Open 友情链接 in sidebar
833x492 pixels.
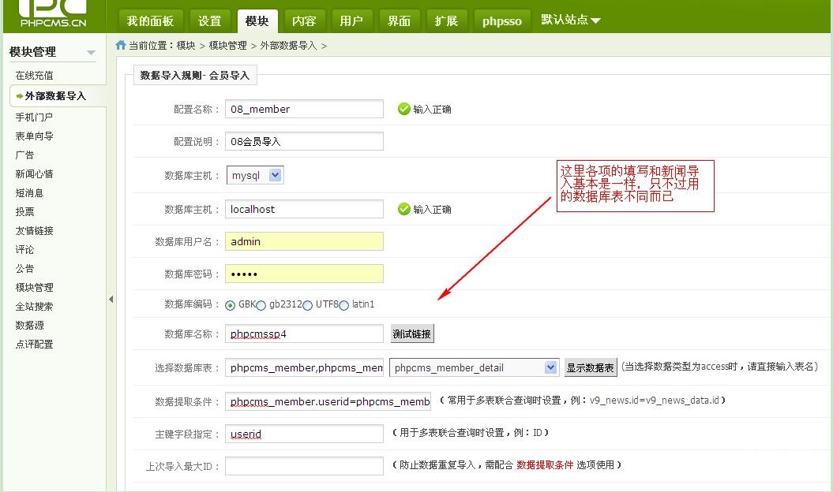[35, 230]
